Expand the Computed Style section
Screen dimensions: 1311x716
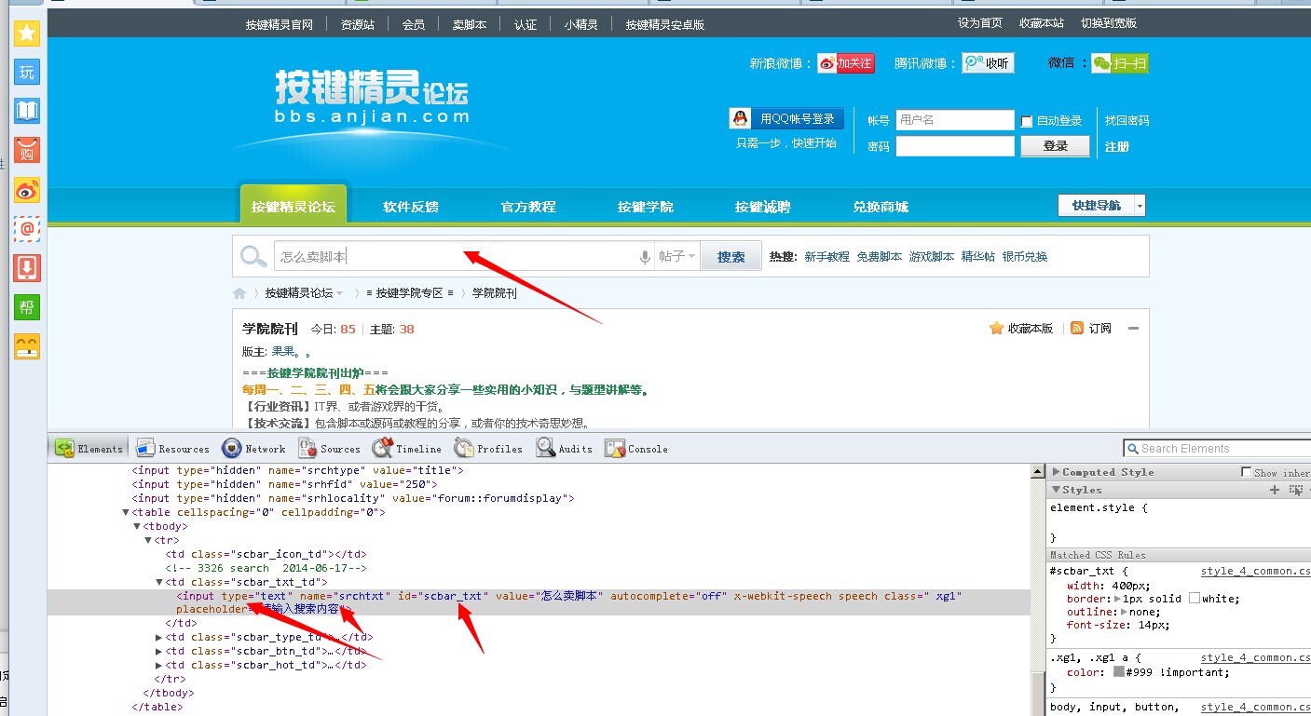(x=1056, y=472)
